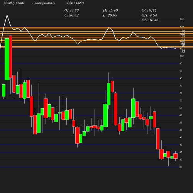Select the close value 'C: 30.82'
The height and width of the screenshot is (193, 193).
tap(71, 15)
